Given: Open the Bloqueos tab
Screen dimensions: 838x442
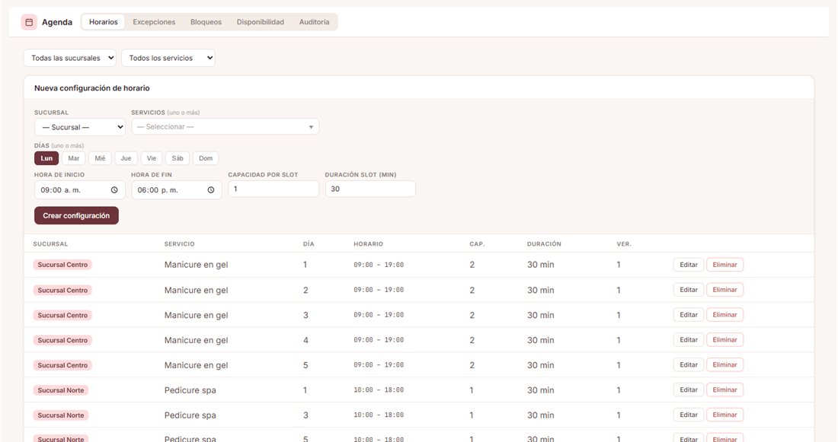Looking at the screenshot, I should pos(206,22).
